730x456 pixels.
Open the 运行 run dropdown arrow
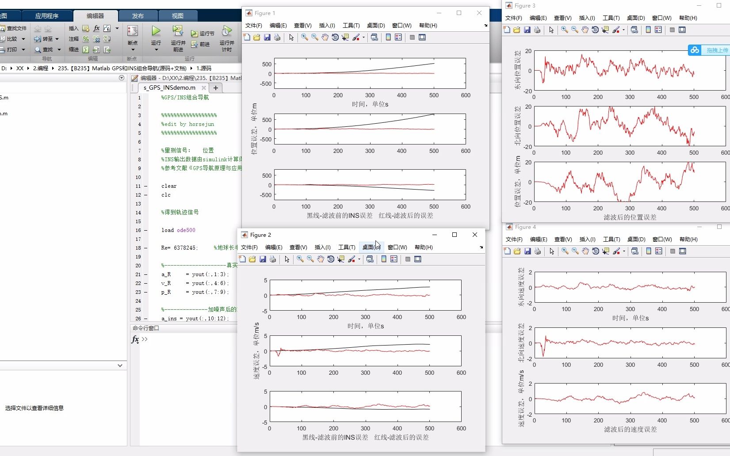(156, 49)
